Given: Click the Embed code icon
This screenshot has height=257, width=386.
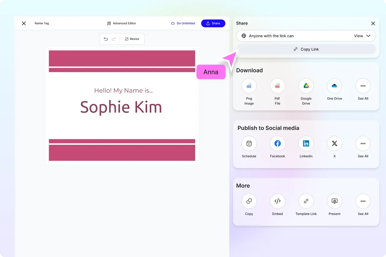Looking at the screenshot, I should (x=277, y=201).
